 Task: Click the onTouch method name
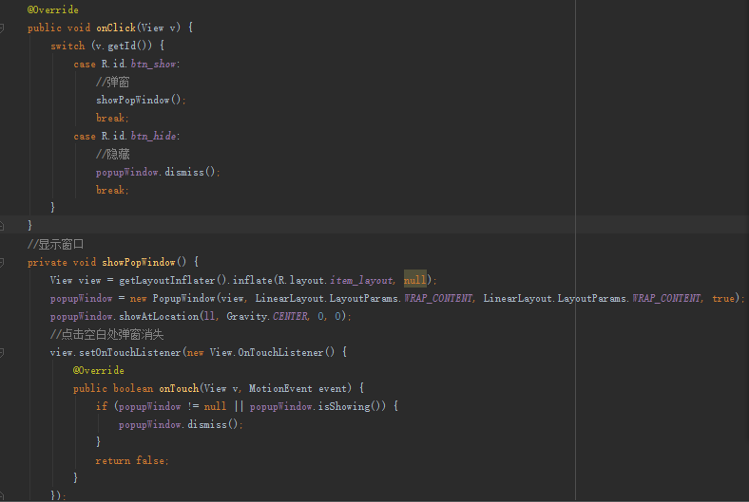[179, 388]
